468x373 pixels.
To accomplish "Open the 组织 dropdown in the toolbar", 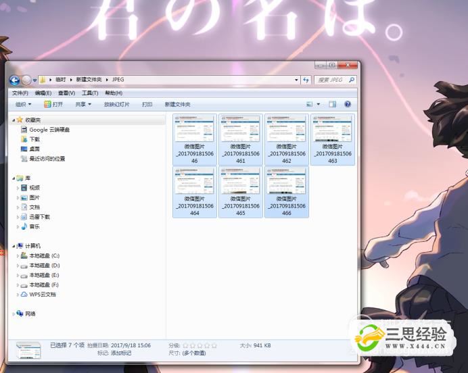I will click(x=23, y=104).
